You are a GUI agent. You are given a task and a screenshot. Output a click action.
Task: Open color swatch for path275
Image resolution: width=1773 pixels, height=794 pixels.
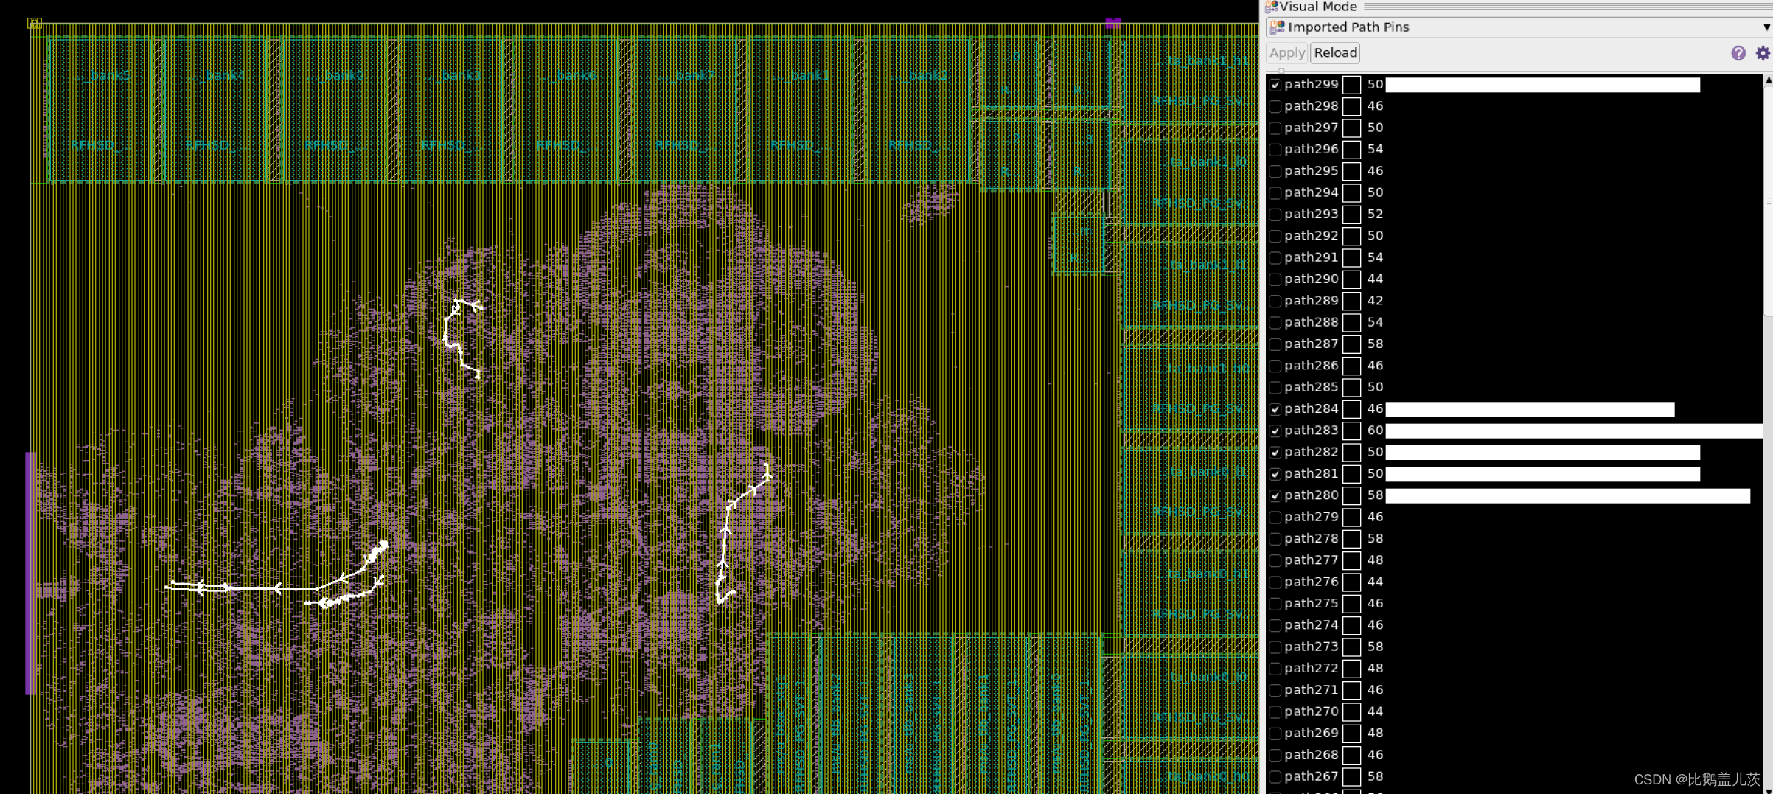[x=1351, y=604]
